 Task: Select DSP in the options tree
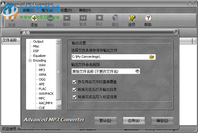pos(36,51)
